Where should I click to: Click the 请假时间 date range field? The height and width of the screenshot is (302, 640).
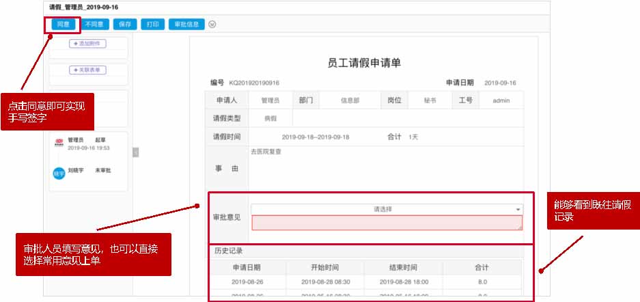tap(315, 137)
